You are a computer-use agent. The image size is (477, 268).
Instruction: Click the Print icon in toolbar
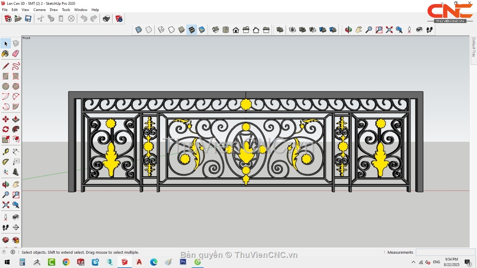click(x=106, y=19)
